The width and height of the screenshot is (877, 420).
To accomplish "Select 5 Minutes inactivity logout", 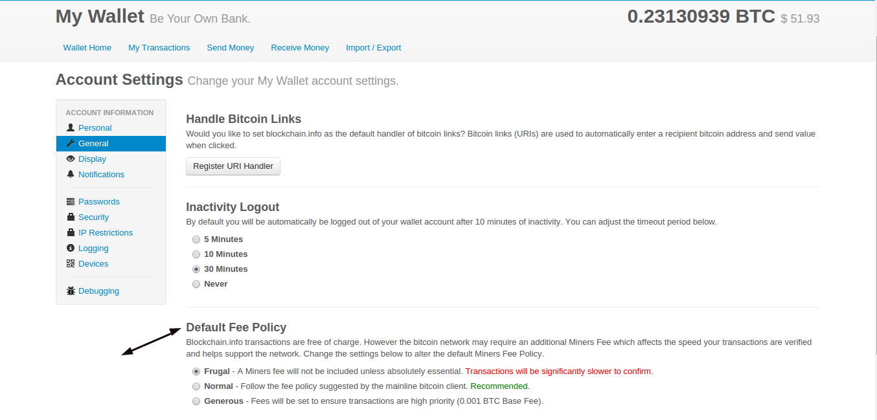I will click(x=196, y=239).
